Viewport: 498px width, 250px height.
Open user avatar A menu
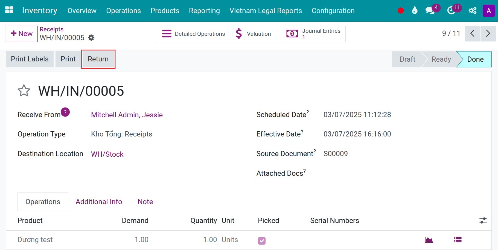point(489,11)
